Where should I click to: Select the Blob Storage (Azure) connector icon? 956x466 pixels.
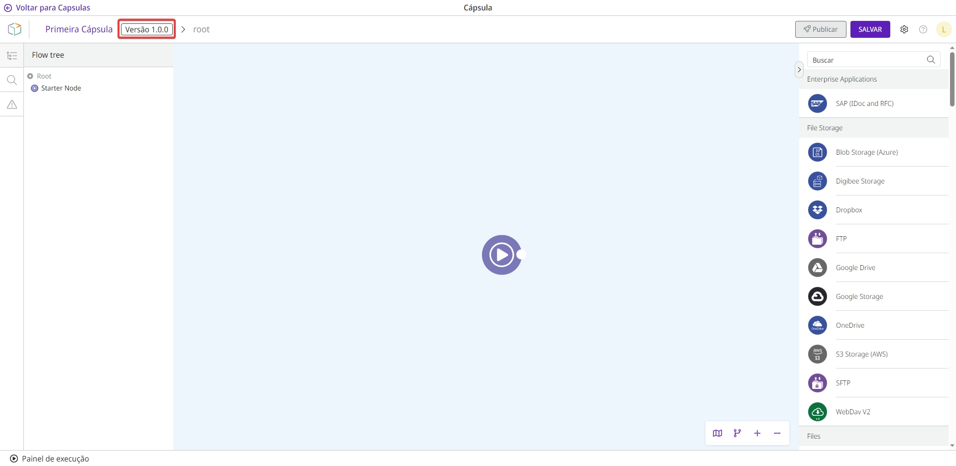tap(817, 152)
